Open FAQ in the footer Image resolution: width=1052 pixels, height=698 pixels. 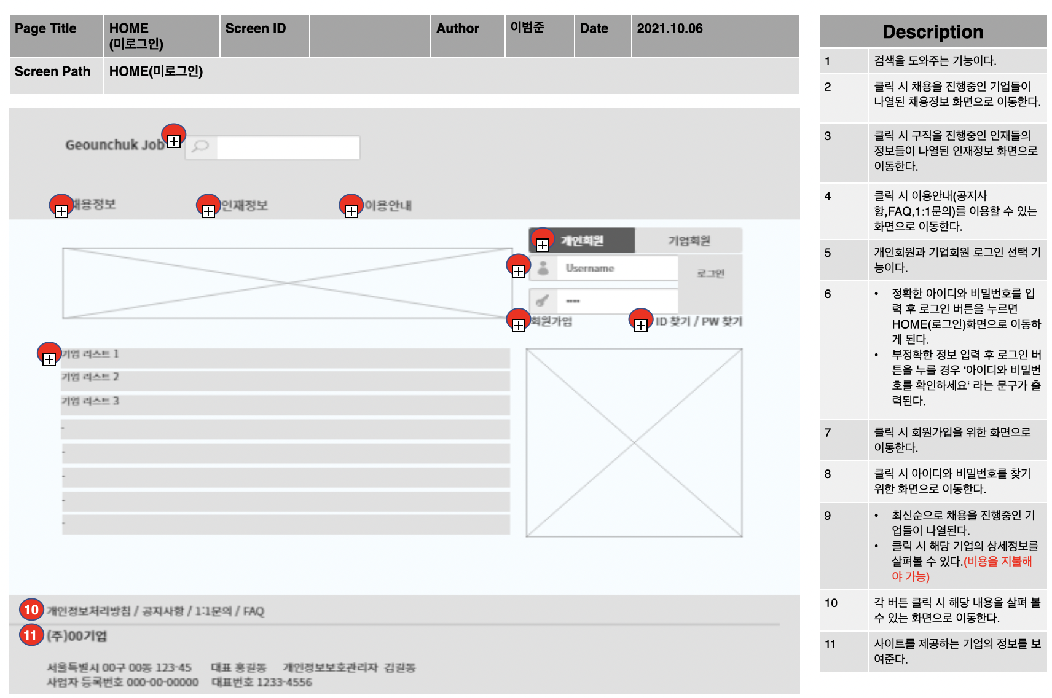coord(254,611)
